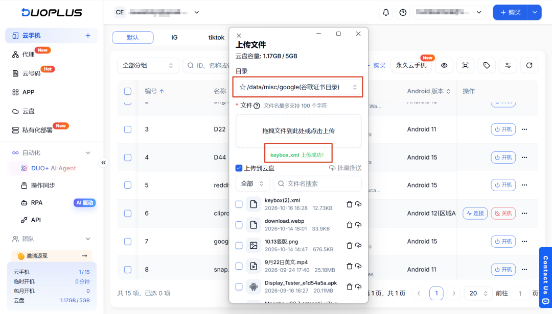
Task: Collapse the sidebar with double chevron
Action: pos(103,163)
